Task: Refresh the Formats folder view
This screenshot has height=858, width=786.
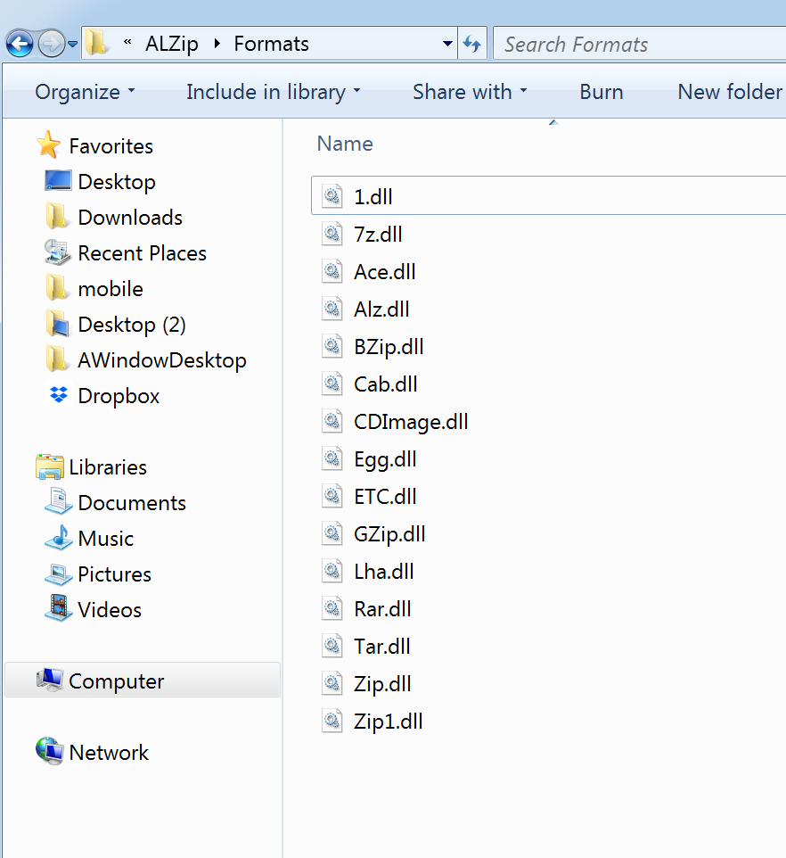Action: 471,43
